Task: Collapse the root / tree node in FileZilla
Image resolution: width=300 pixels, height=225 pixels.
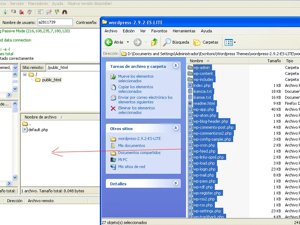Action: point(25,74)
